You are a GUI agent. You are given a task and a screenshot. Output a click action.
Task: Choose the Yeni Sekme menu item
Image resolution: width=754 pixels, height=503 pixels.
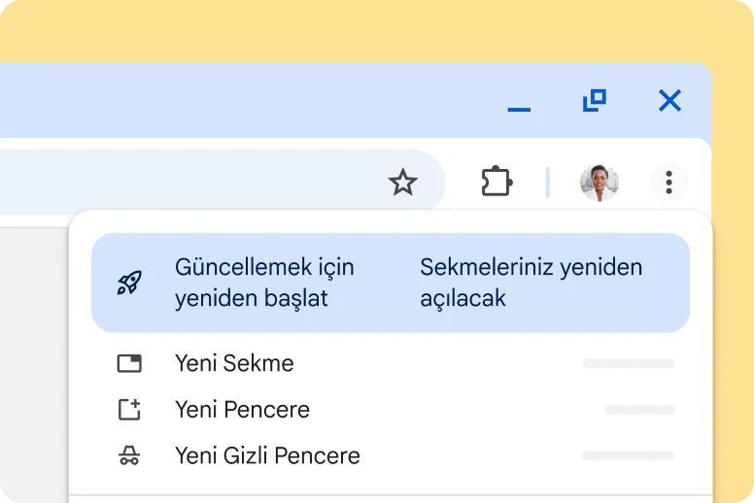point(234,363)
